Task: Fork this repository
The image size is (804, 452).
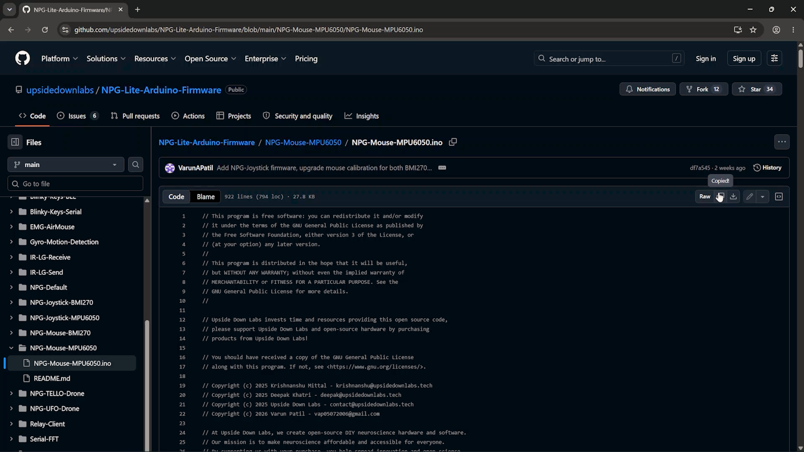Action: click(x=703, y=89)
